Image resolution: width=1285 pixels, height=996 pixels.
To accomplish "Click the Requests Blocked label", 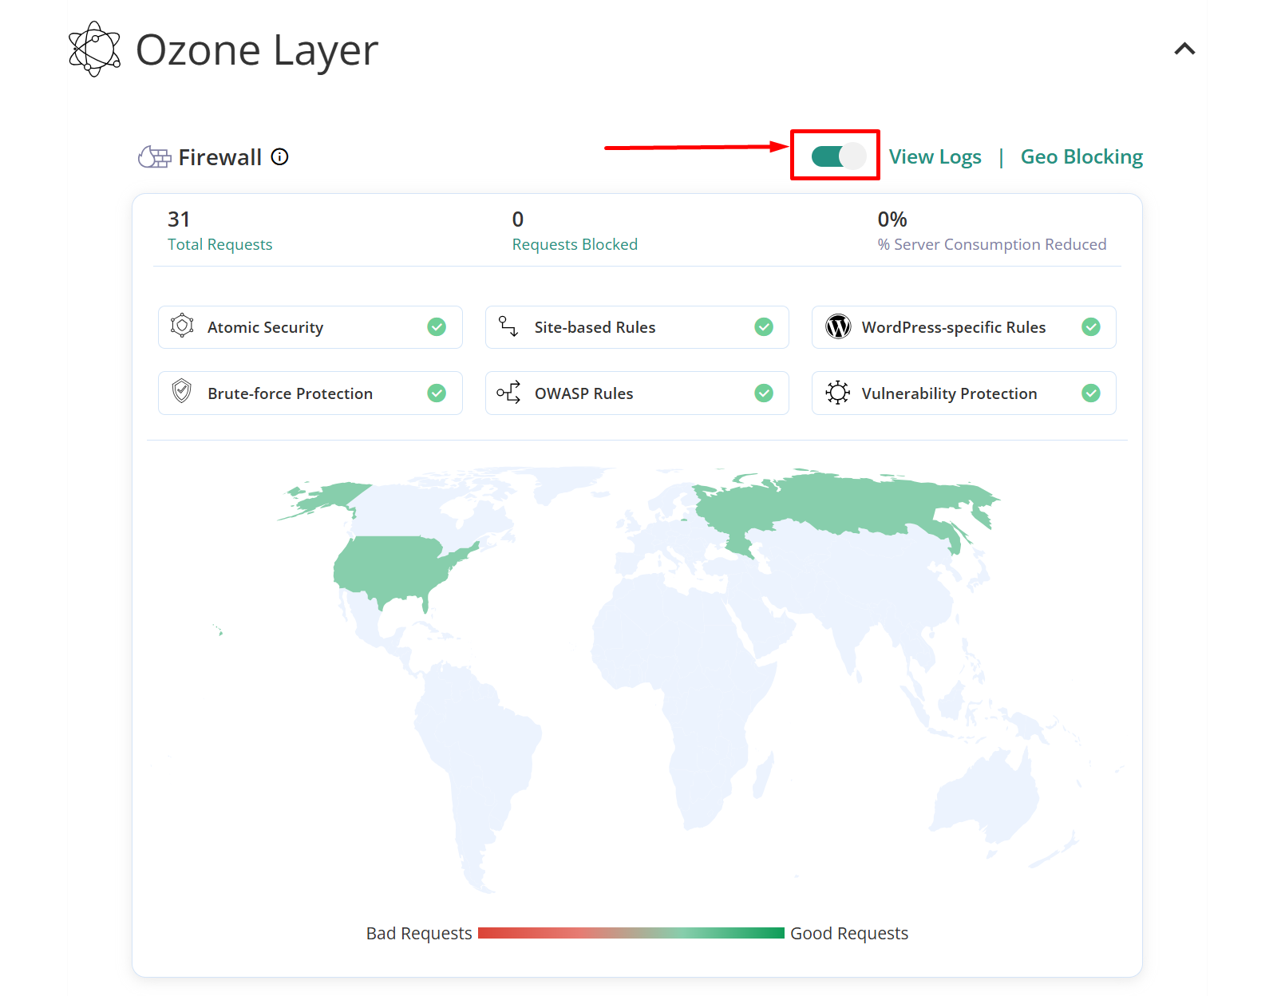I will point(575,244).
